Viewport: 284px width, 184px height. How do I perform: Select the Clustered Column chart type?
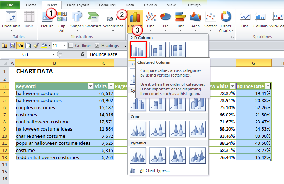[x=138, y=49]
